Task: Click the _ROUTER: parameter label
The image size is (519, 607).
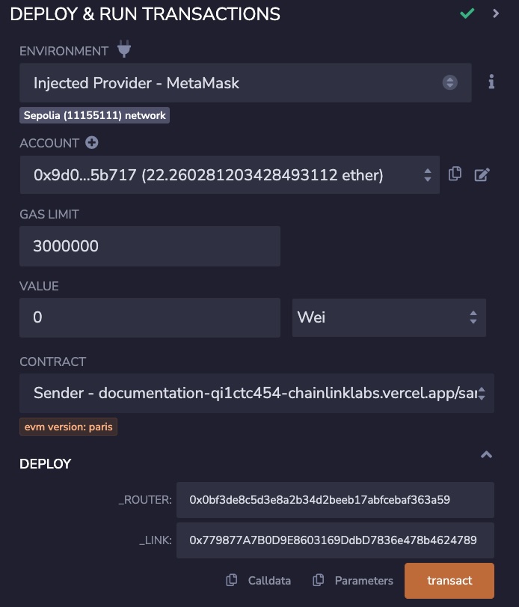Action: [145, 500]
